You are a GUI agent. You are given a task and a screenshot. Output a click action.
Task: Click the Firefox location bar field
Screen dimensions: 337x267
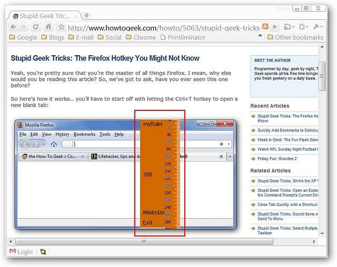pyautogui.click(x=146, y=144)
